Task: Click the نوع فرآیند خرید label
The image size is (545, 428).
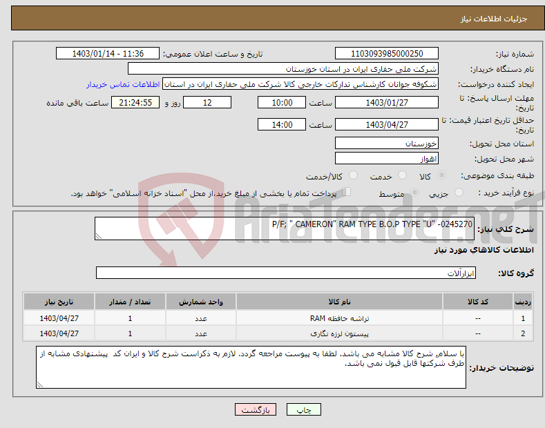Action: pyautogui.click(x=506, y=193)
